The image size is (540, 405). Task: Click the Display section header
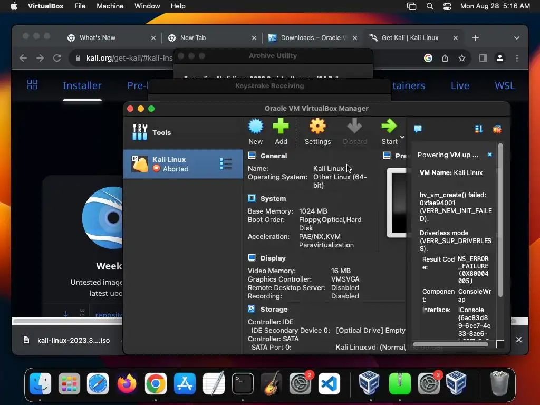(273, 258)
